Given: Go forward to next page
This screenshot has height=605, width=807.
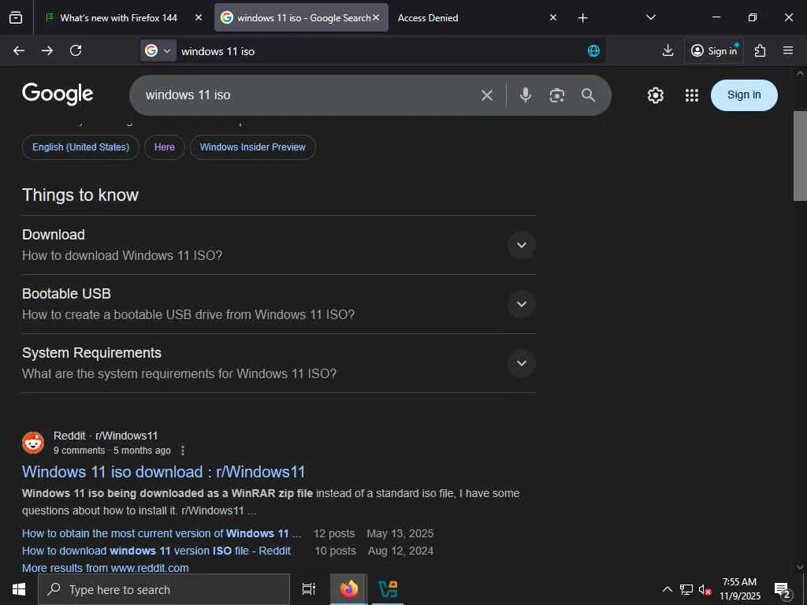Looking at the screenshot, I should 47,50.
